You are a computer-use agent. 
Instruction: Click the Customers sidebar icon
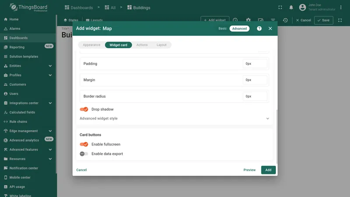click(x=6, y=84)
